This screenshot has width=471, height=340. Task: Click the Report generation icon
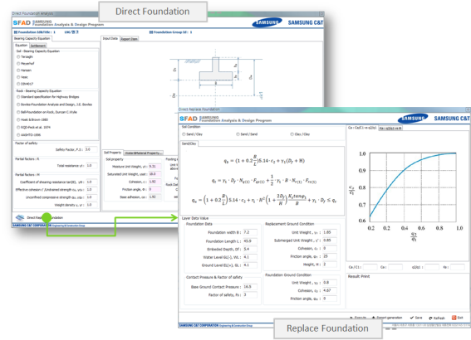374,318
